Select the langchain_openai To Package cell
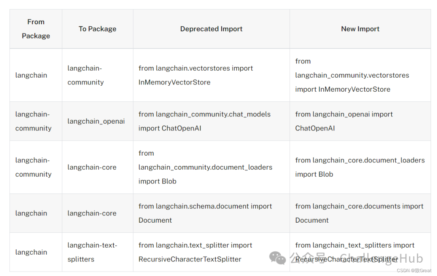Image resolution: width=437 pixels, height=276 pixels. [x=96, y=121]
